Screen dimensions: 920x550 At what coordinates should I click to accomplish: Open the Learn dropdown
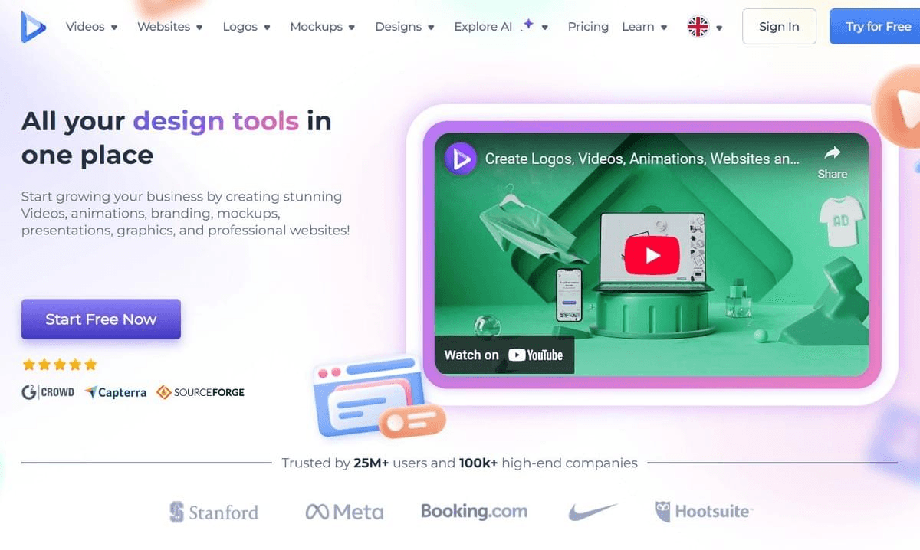click(644, 27)
